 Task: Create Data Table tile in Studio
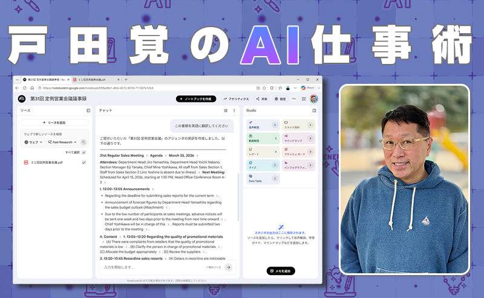[x=263, y=179]
